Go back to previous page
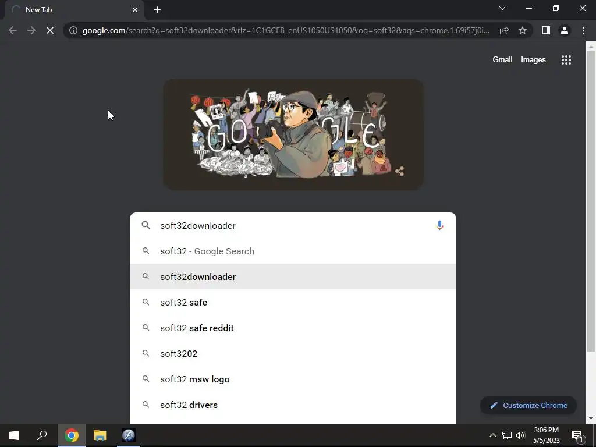The image size is (596, 447). pyautogui.click(x=13, y=30)
